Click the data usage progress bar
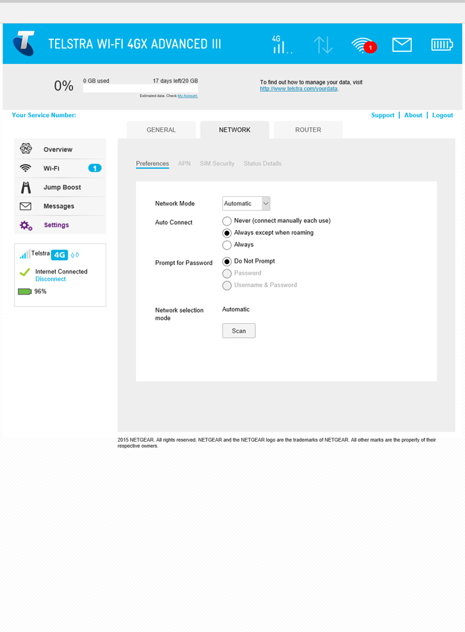 coord(140,88)
